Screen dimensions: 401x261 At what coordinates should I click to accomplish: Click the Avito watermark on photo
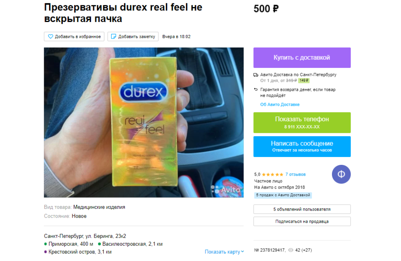(226, 190)
